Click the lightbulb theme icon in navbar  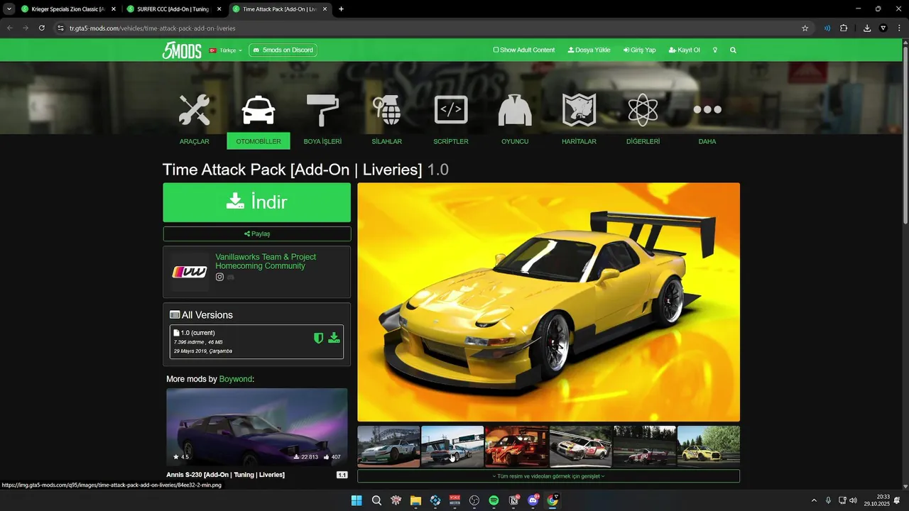pos(715,50)
